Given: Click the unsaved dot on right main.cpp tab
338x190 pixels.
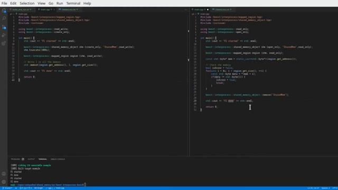Looking at the screenshot, I should (x=208, y=9).
